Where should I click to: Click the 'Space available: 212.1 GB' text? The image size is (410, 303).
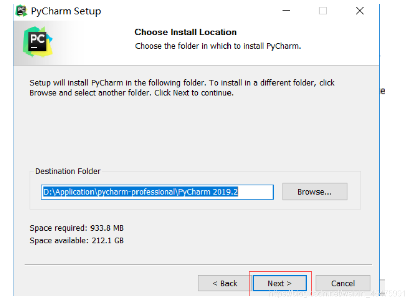coord(77,240)
